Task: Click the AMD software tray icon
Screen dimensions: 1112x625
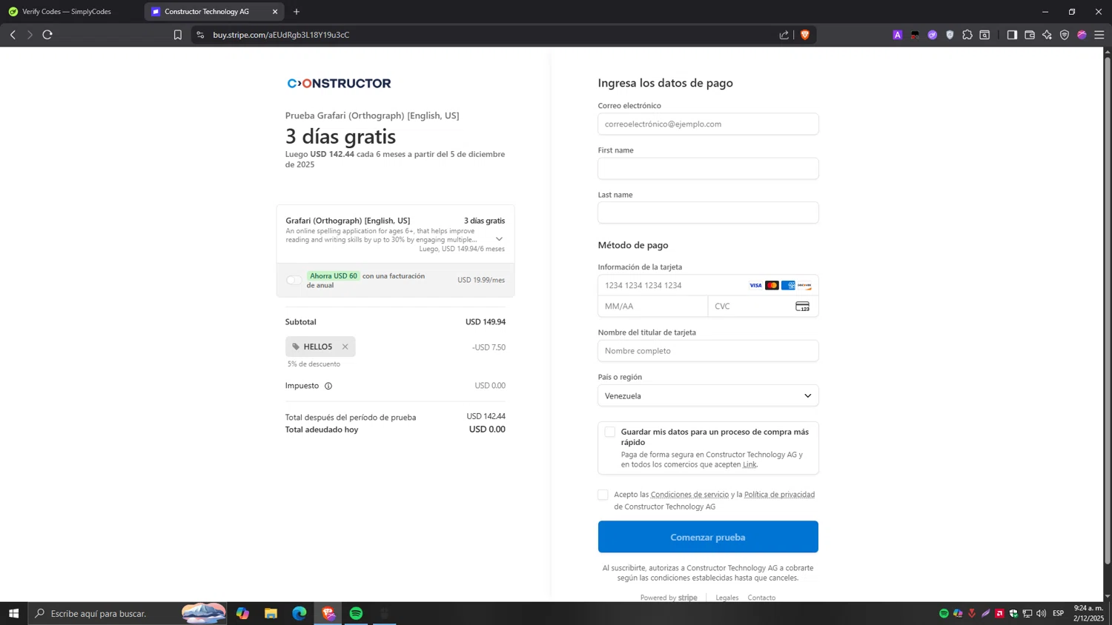Action: coord(1000,613)
